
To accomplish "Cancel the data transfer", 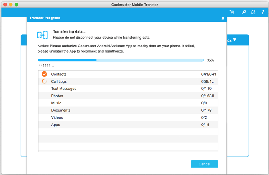I will (x=204, y=164).
